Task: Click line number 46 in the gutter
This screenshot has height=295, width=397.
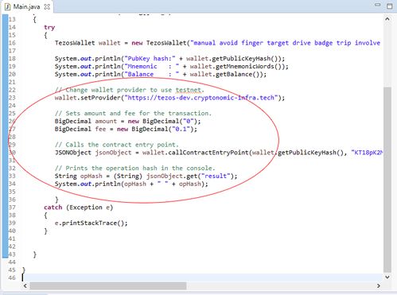Action: (12, 278)
